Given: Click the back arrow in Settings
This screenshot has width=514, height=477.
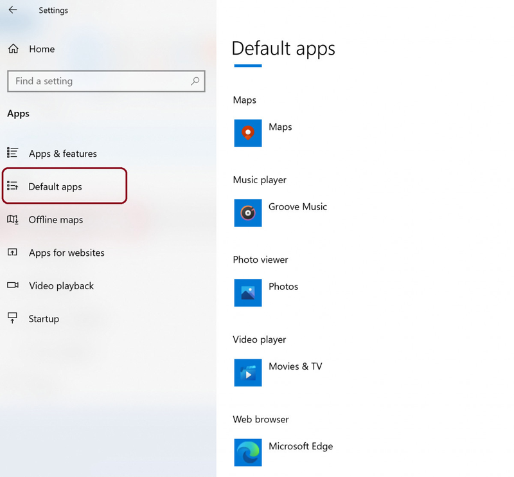Looking at the screenshot, I should pyautogui.click(x=13, y=10).
